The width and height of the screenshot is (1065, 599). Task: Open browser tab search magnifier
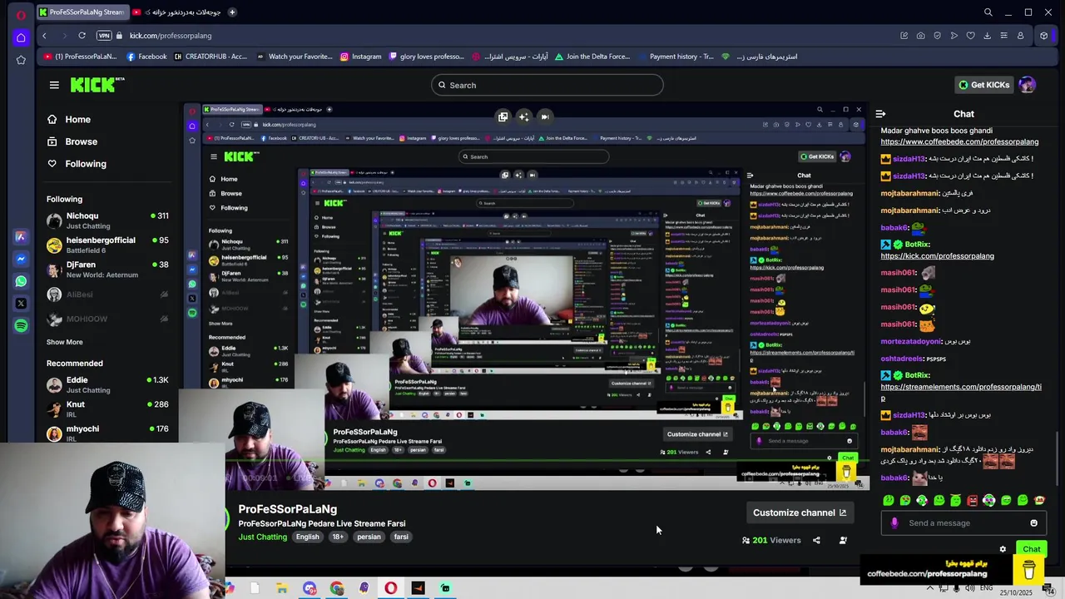tap(988, 12)
